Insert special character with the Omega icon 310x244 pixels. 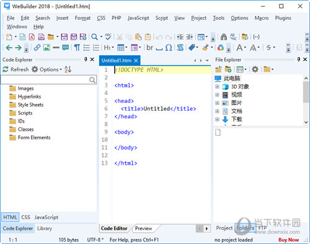point(169,48)
